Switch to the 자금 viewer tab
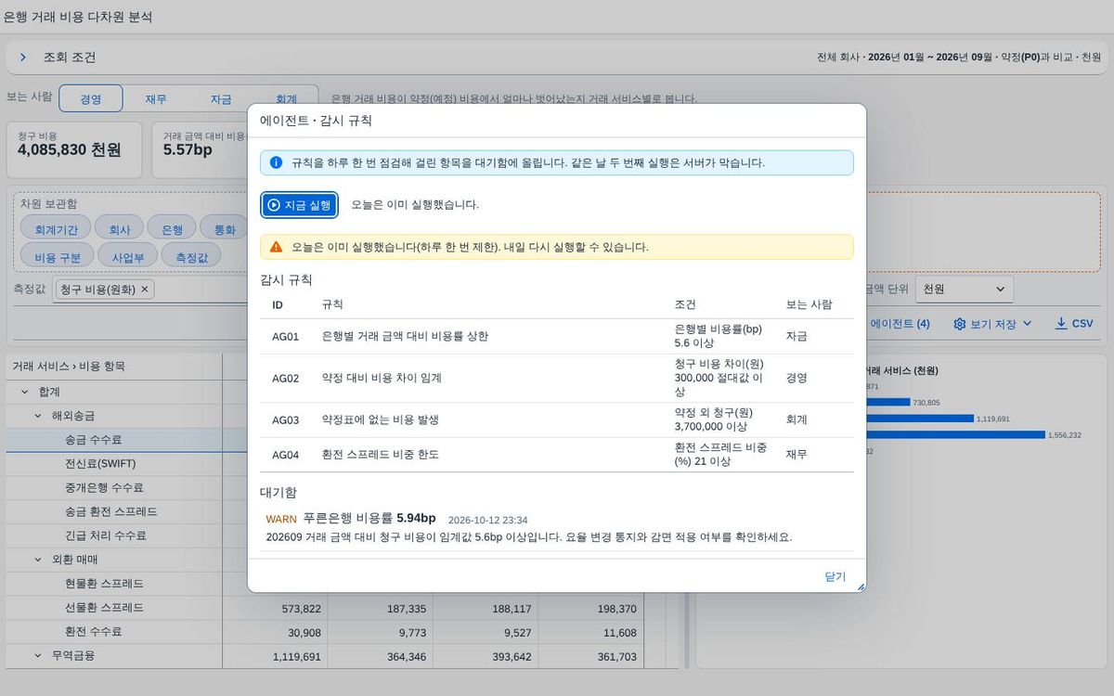 221,99
